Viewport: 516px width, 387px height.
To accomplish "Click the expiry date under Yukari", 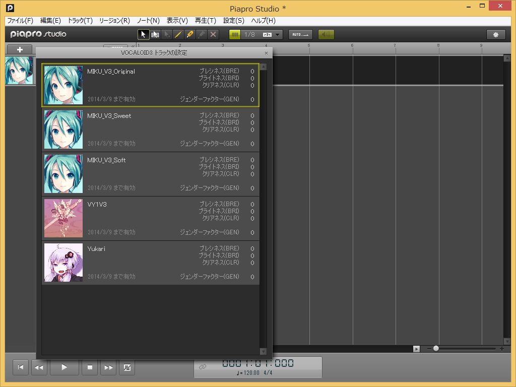I will 111,277.
